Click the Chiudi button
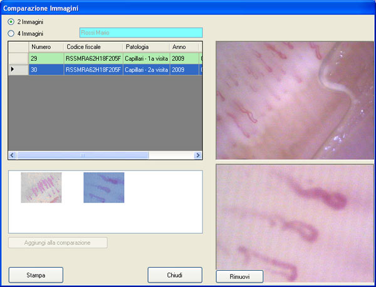 pyautogui.click(x=175, y=275)
